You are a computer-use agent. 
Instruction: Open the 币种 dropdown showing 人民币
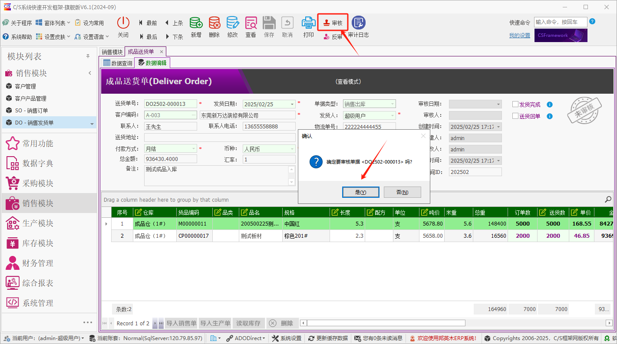[x=292, y=149]
